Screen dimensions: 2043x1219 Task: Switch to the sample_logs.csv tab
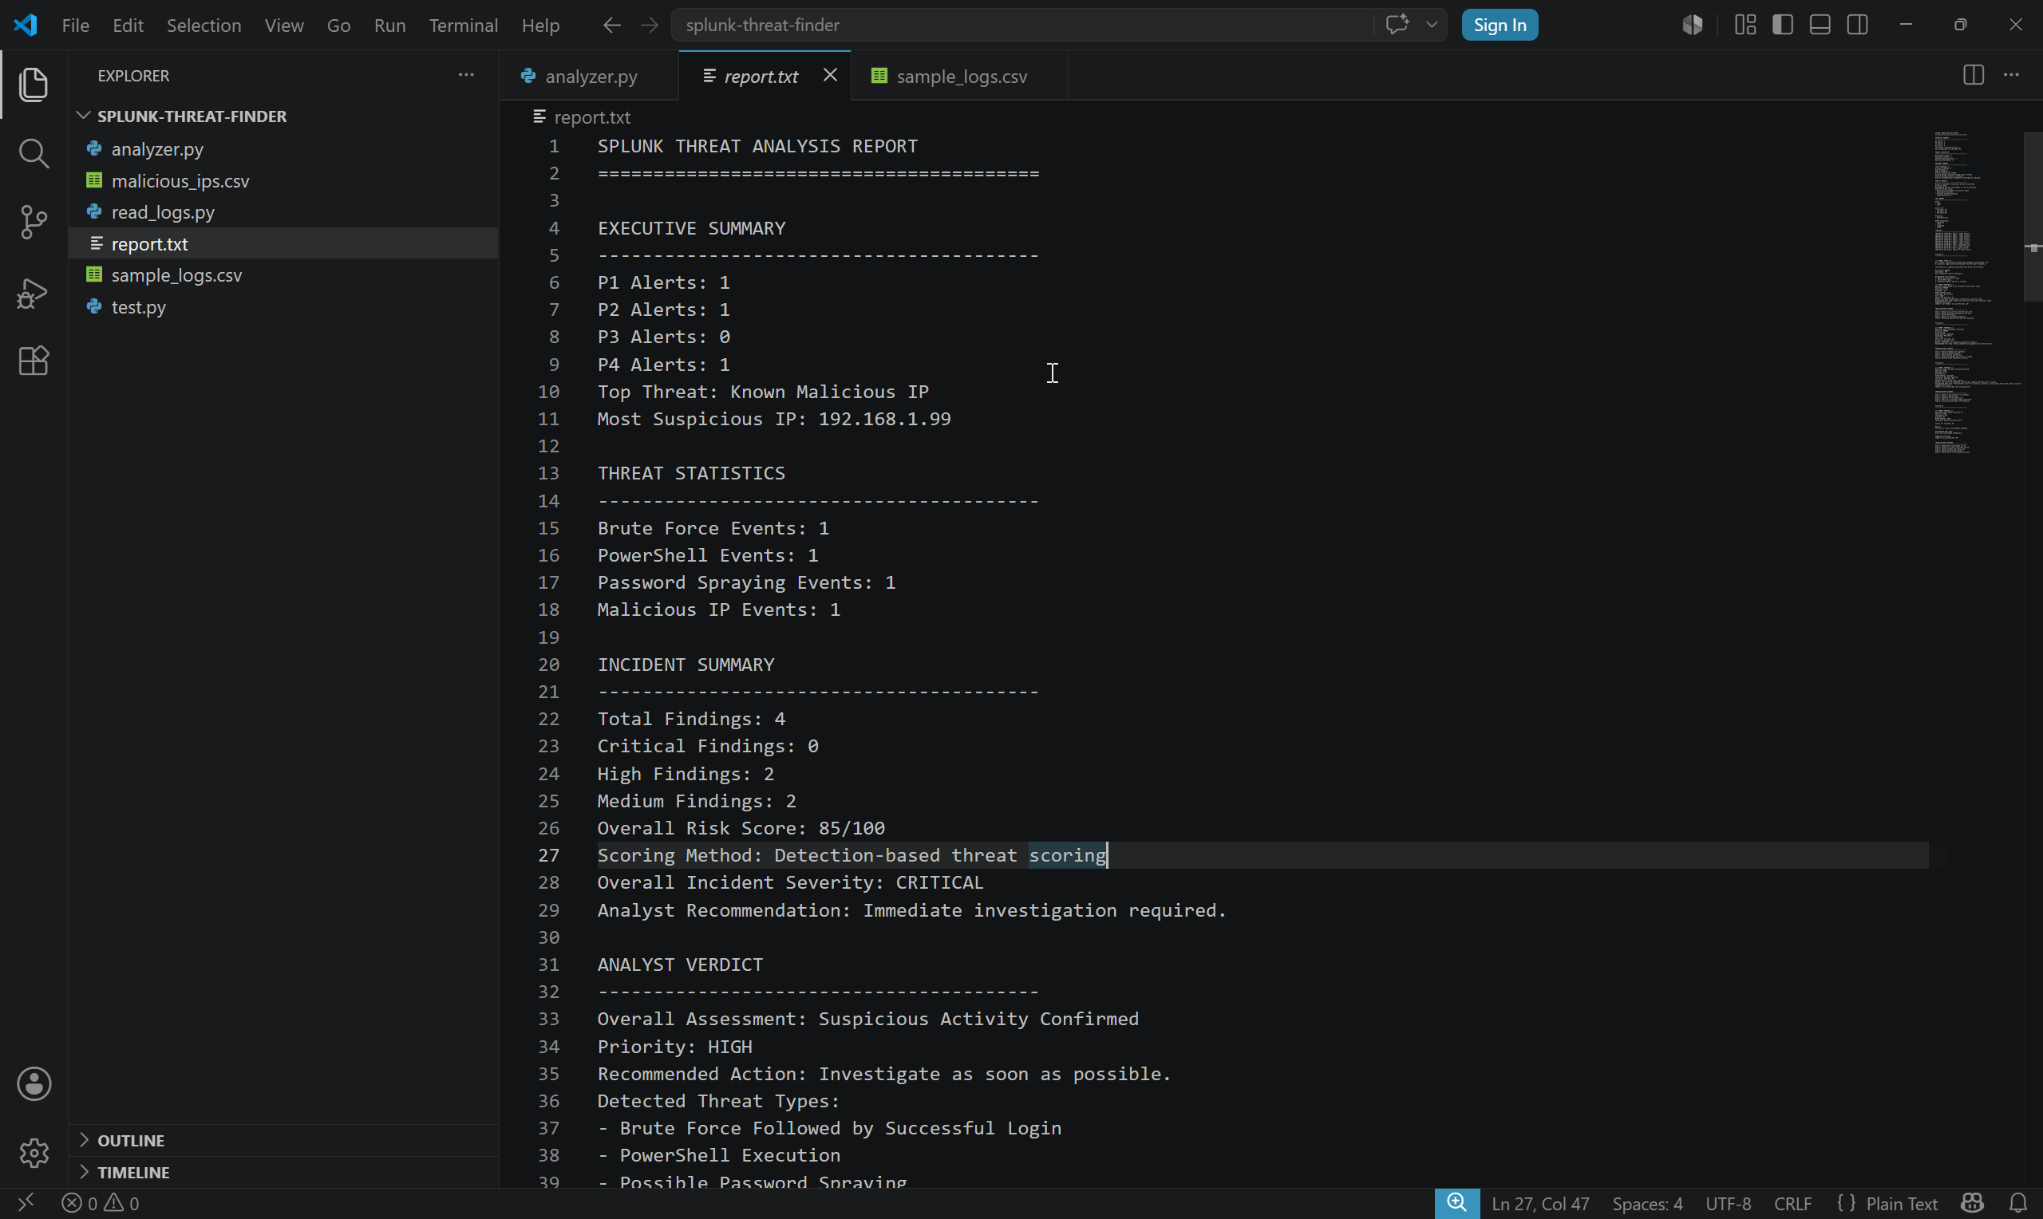(x=958, y=76)
